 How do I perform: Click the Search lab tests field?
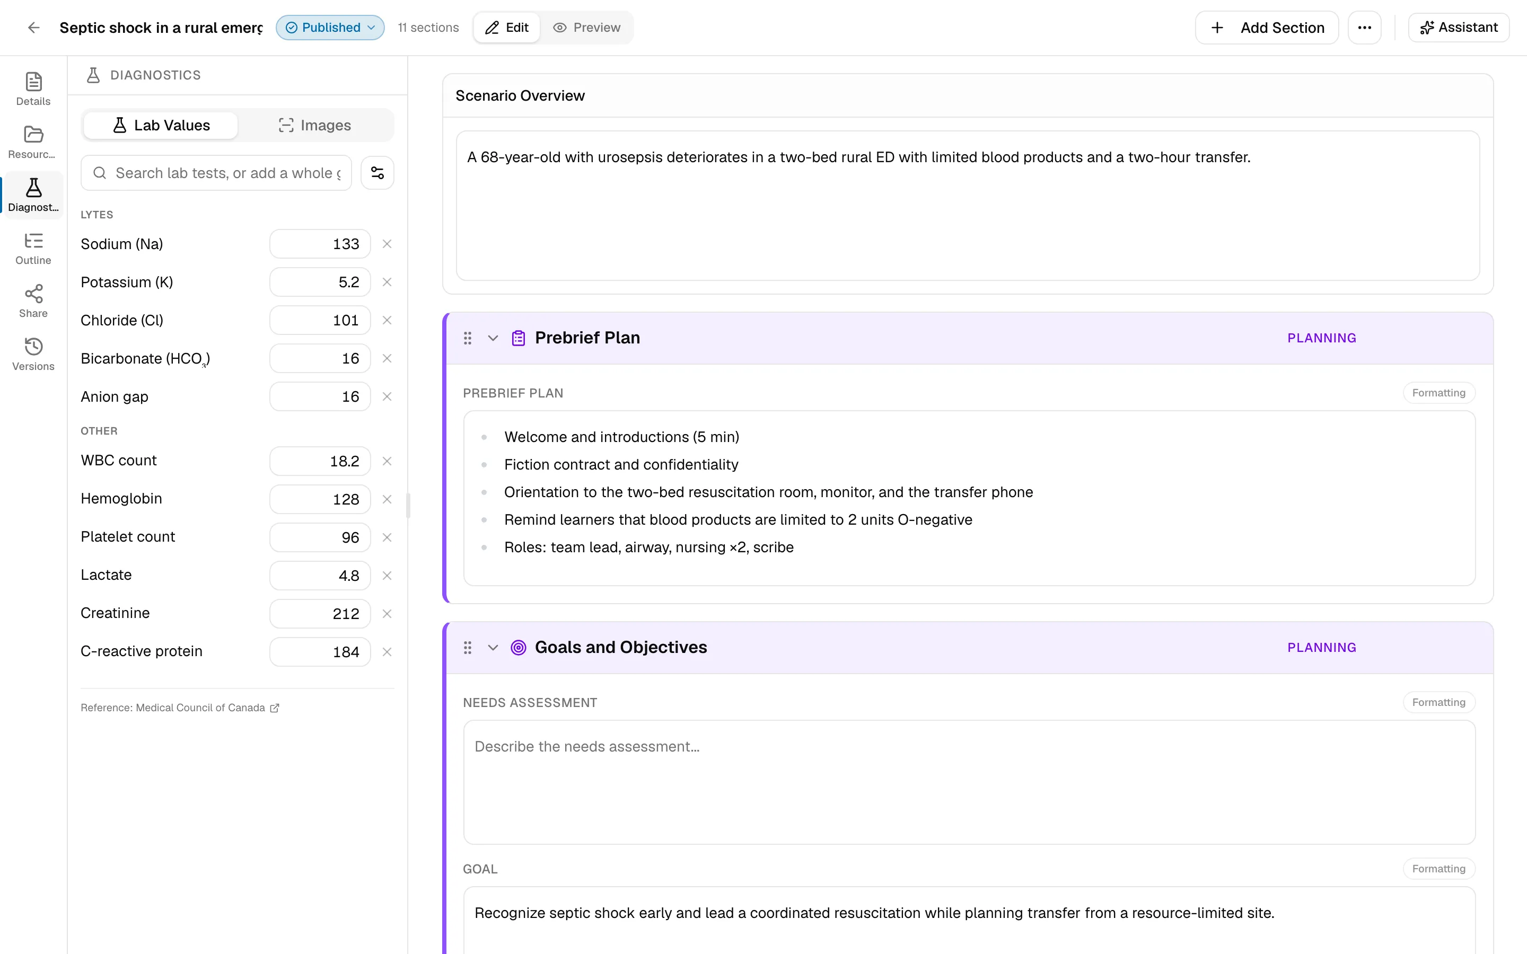tap(216, 173)
